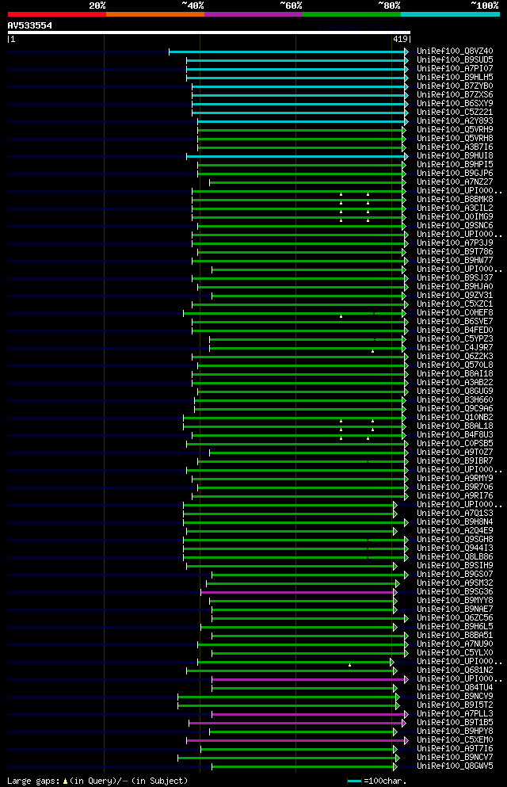Click the UniRef100_B9SJ37 label
The width and height of the screenshot is (507, 787).
click(455, 277)
